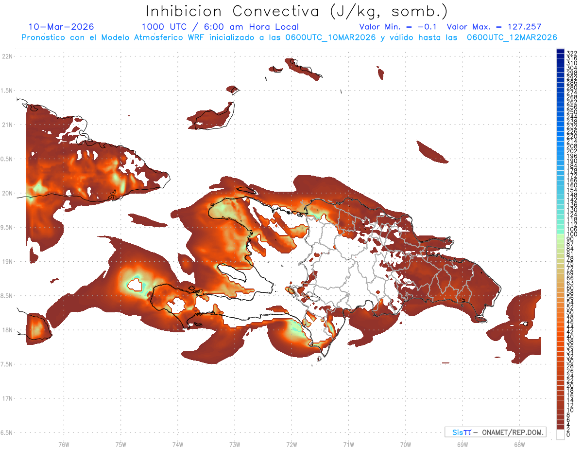583x451 pixels.
Task: Click the '21N' latitude label
Action: tap(7, 125)
